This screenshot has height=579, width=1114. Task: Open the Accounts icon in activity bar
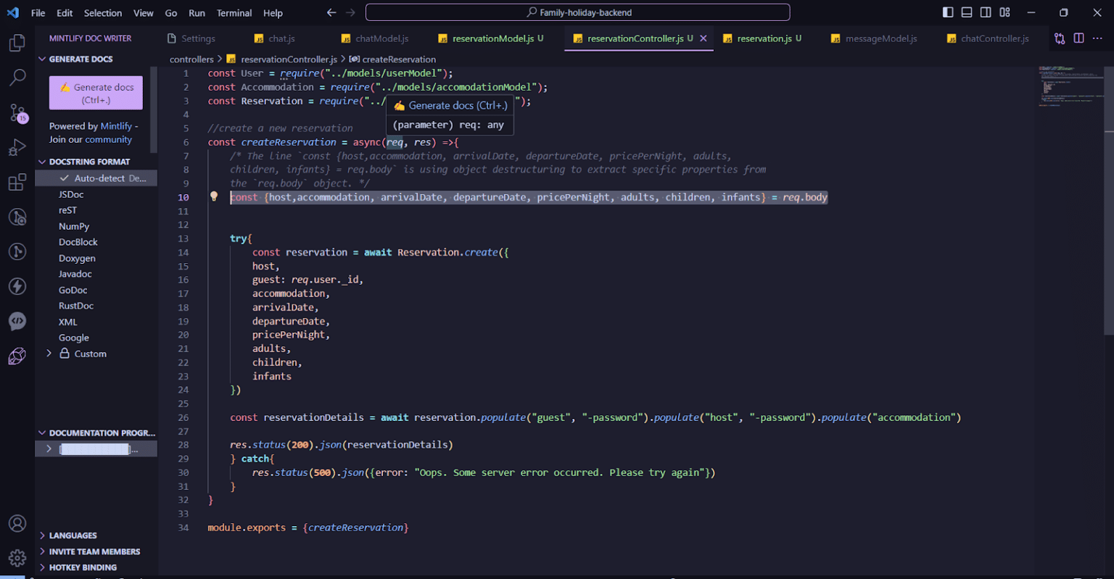tap(17, 523)
